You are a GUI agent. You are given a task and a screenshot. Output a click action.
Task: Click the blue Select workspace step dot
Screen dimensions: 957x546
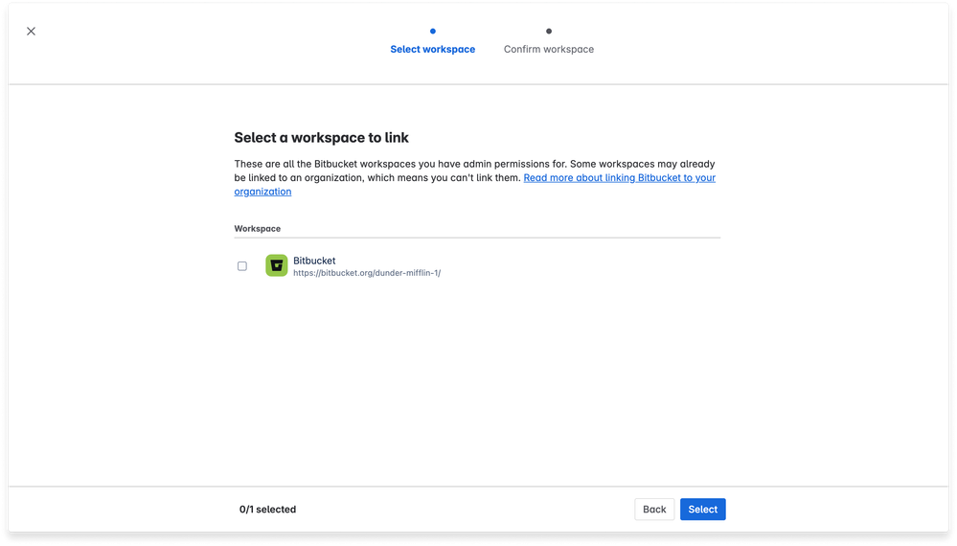click(433, 31)
